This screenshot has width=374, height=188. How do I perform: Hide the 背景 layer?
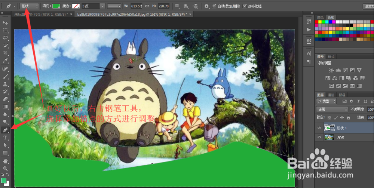tap(319, 137)
